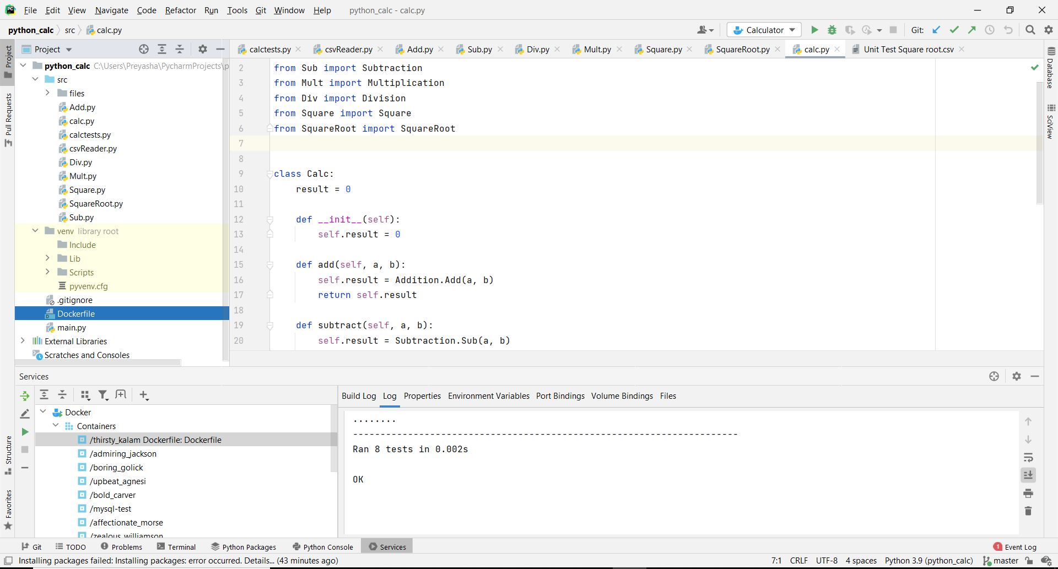Open the Environment Variables tab
The width and height of the screenshot is (1058, 569).
pyautogui.click(x=488, y=395)
